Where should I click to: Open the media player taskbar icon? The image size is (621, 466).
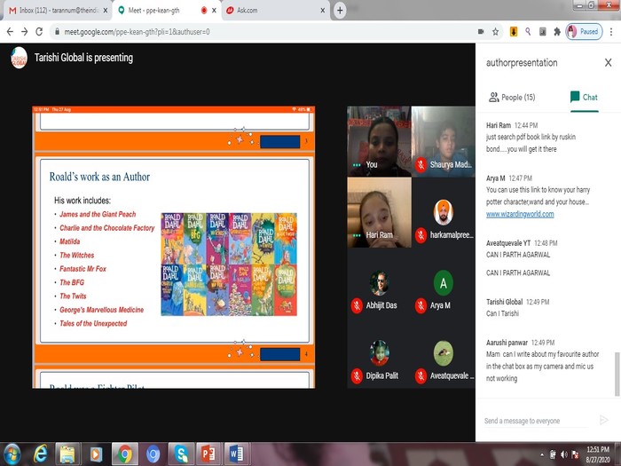coord(96,454)
